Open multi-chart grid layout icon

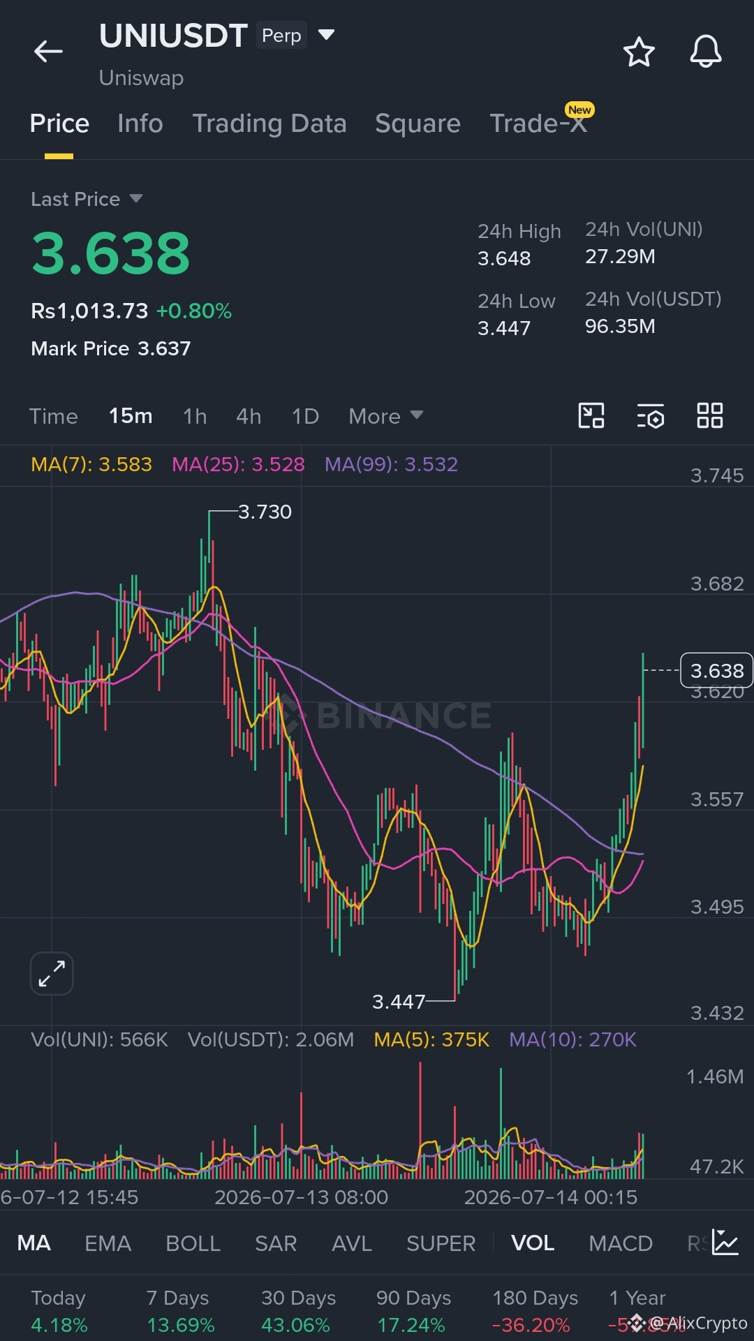(710, 416)
